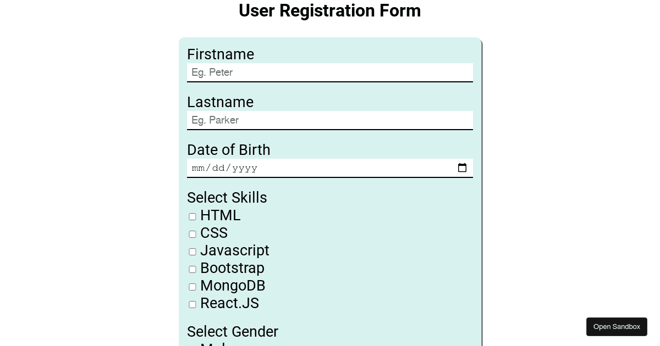Viewport: 660px width, 346px height.
Task: Enable the CSS skill checkbox
Action: [x=193, y=235]
